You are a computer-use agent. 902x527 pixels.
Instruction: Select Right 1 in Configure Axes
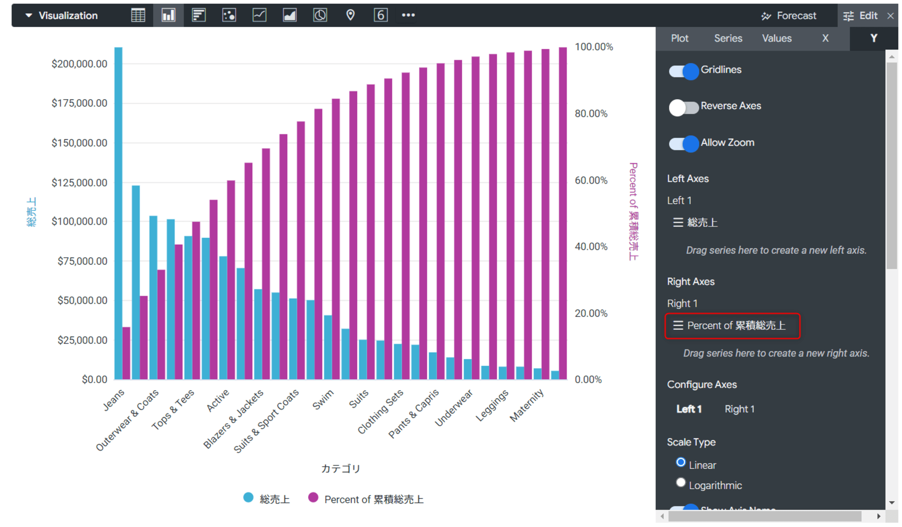tap(739, 409)
